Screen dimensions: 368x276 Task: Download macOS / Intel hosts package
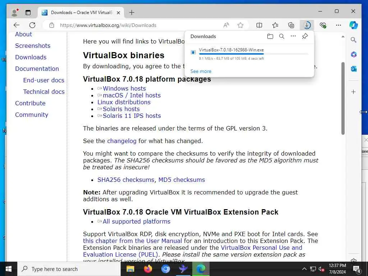(132, 95)
